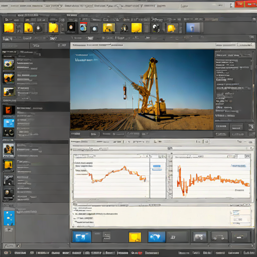This screenshot has width=257, height=257.
Task: Click the yellow square button in bottom toolbar
Action: point(135,237)
